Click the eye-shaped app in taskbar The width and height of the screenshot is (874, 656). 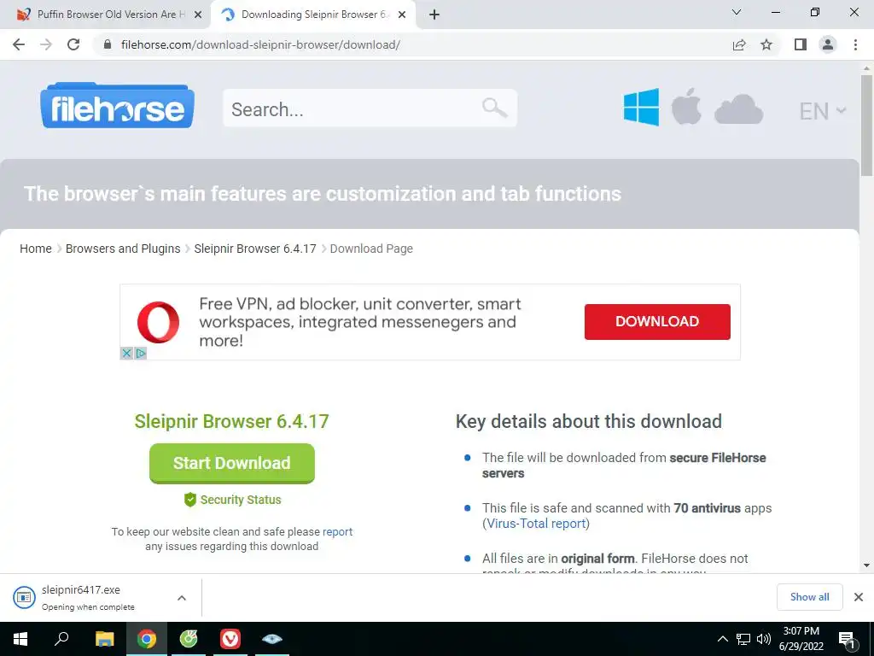[x=272, y=639]
